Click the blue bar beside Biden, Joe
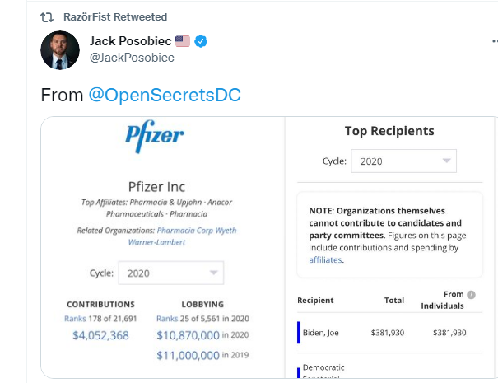The width and height of the screenshot is (498, 383). pos(299,333)
